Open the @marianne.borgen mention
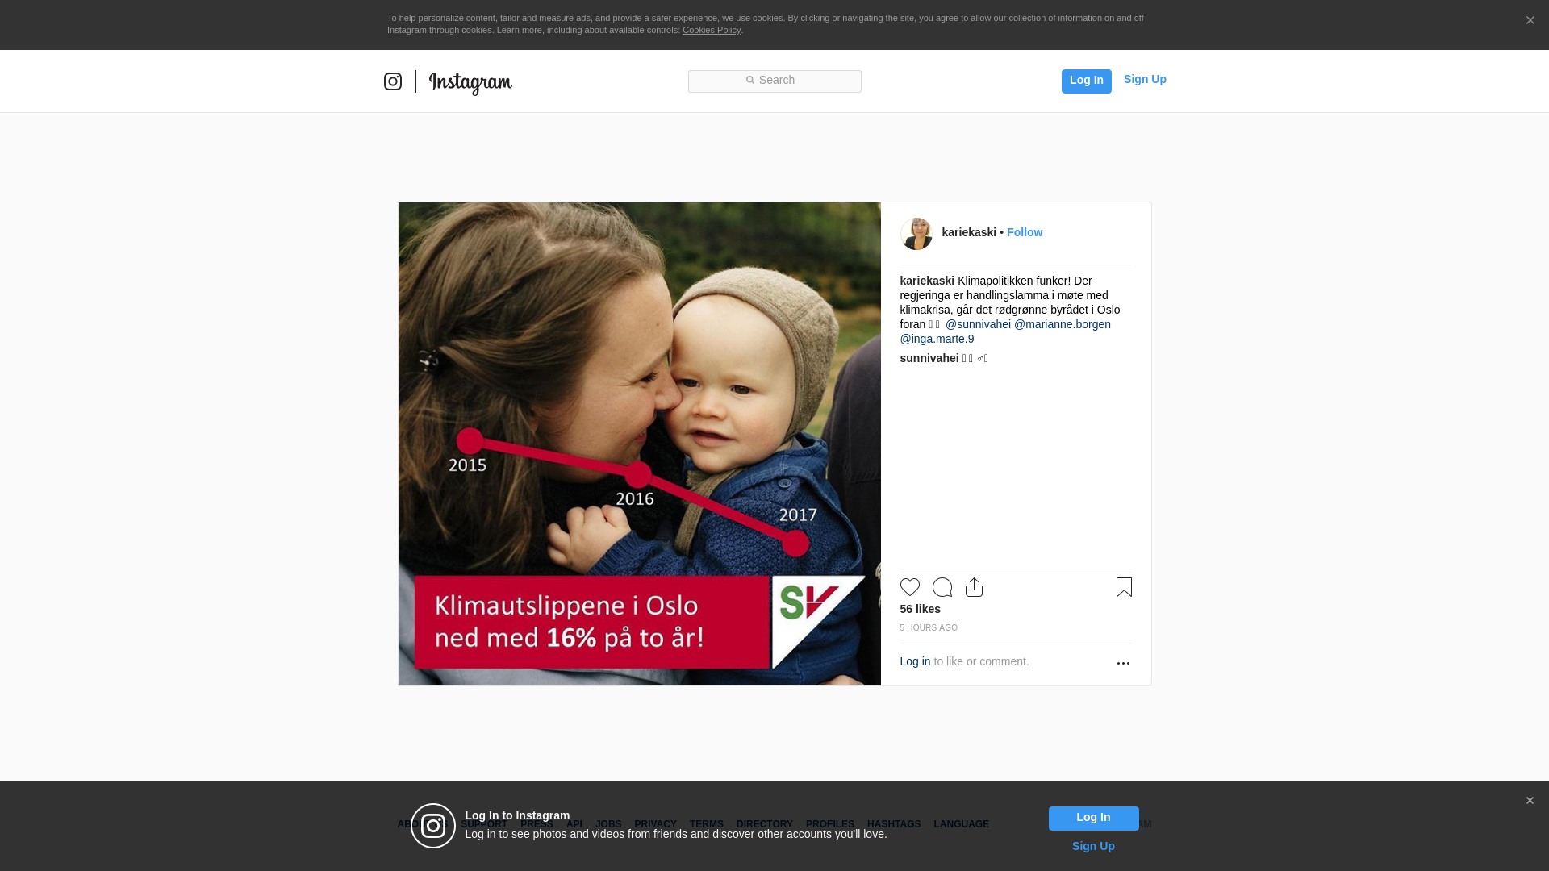 [x=1063, y=324]
